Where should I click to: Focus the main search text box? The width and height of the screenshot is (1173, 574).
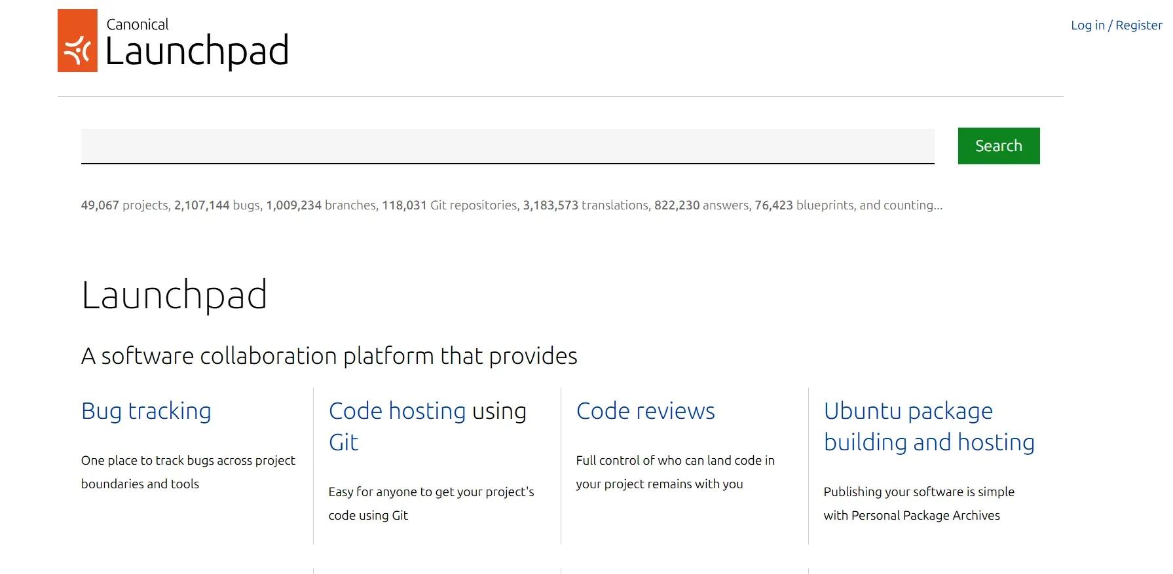point(508,146)
